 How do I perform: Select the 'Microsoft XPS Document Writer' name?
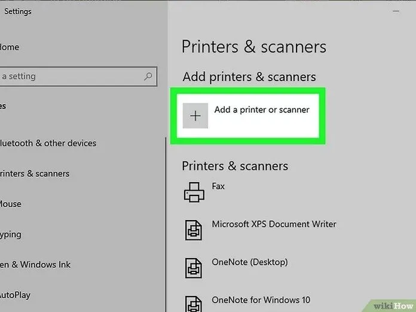click(x=274, y=224)
